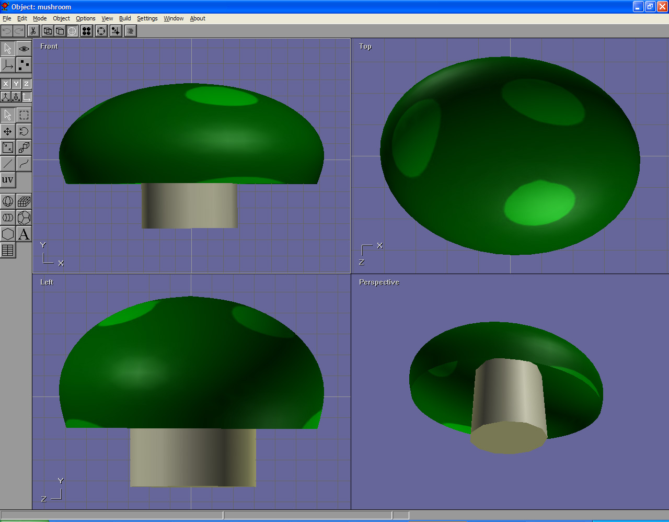Viewport: 669px width, 522px height.
Task: Open the Build menu
Action: (125, 18)
